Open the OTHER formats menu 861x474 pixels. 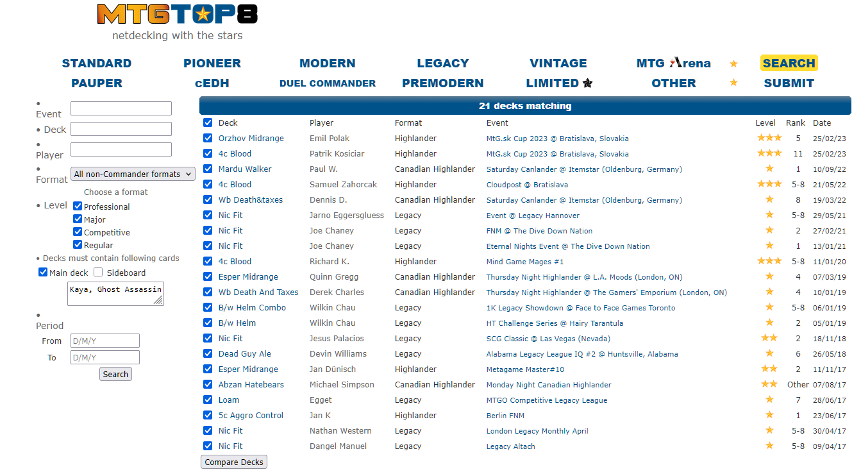674,83
